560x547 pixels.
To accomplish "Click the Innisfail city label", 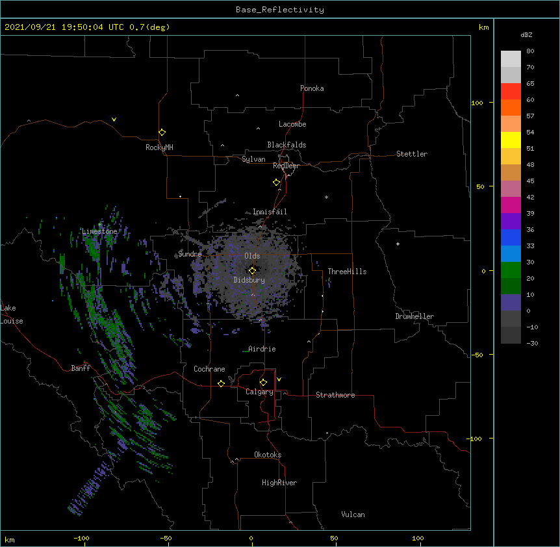I will coord(270,212).
